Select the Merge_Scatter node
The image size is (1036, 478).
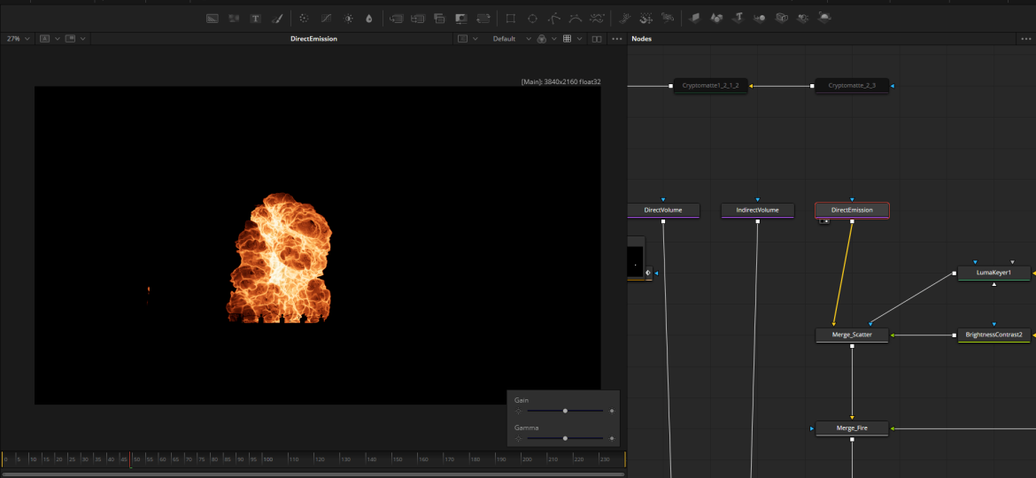(851, 335)
